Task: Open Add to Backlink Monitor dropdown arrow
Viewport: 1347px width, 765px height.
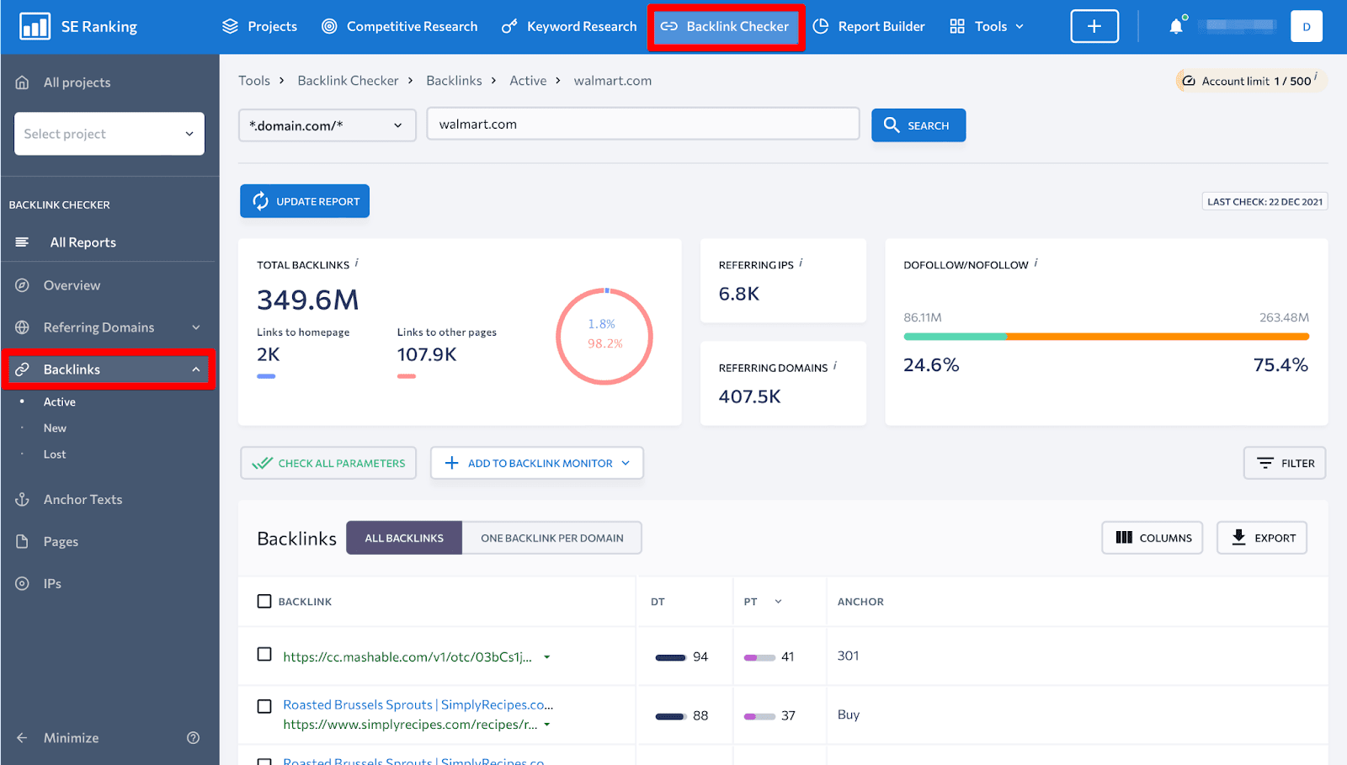Action: coord(626,463)
